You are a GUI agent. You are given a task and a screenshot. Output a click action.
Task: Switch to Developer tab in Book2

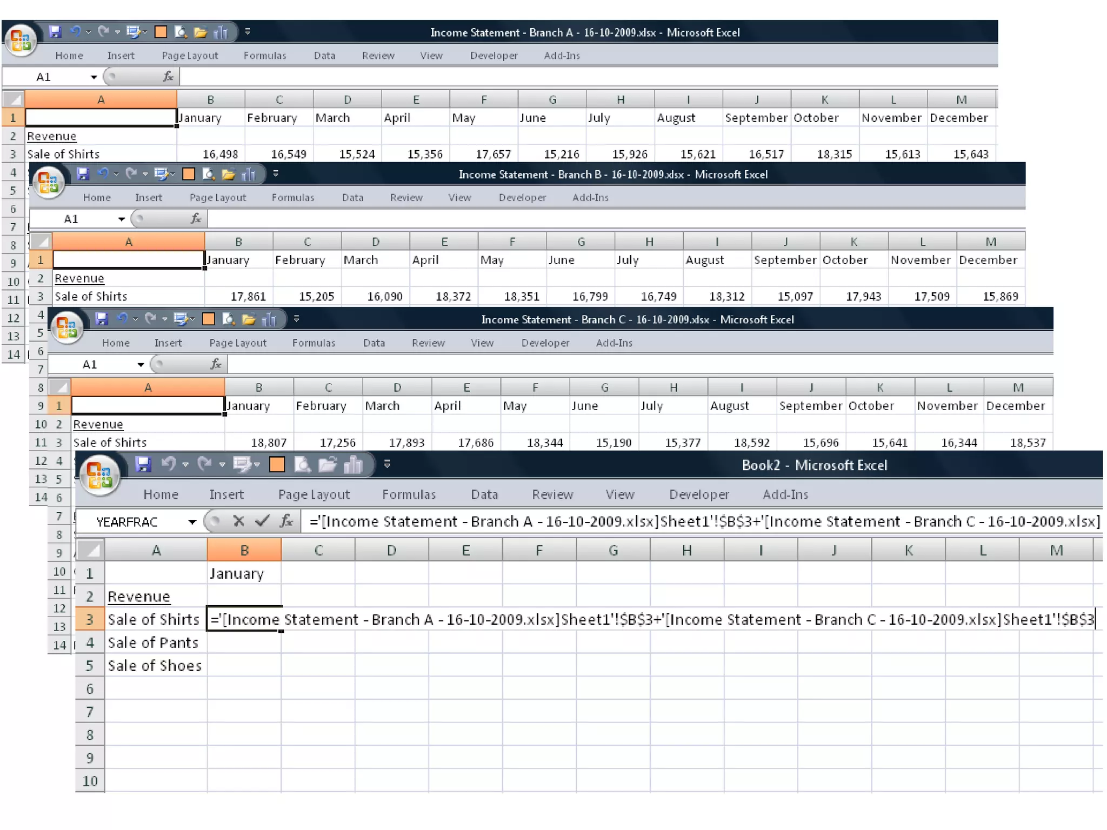point(698,494)
